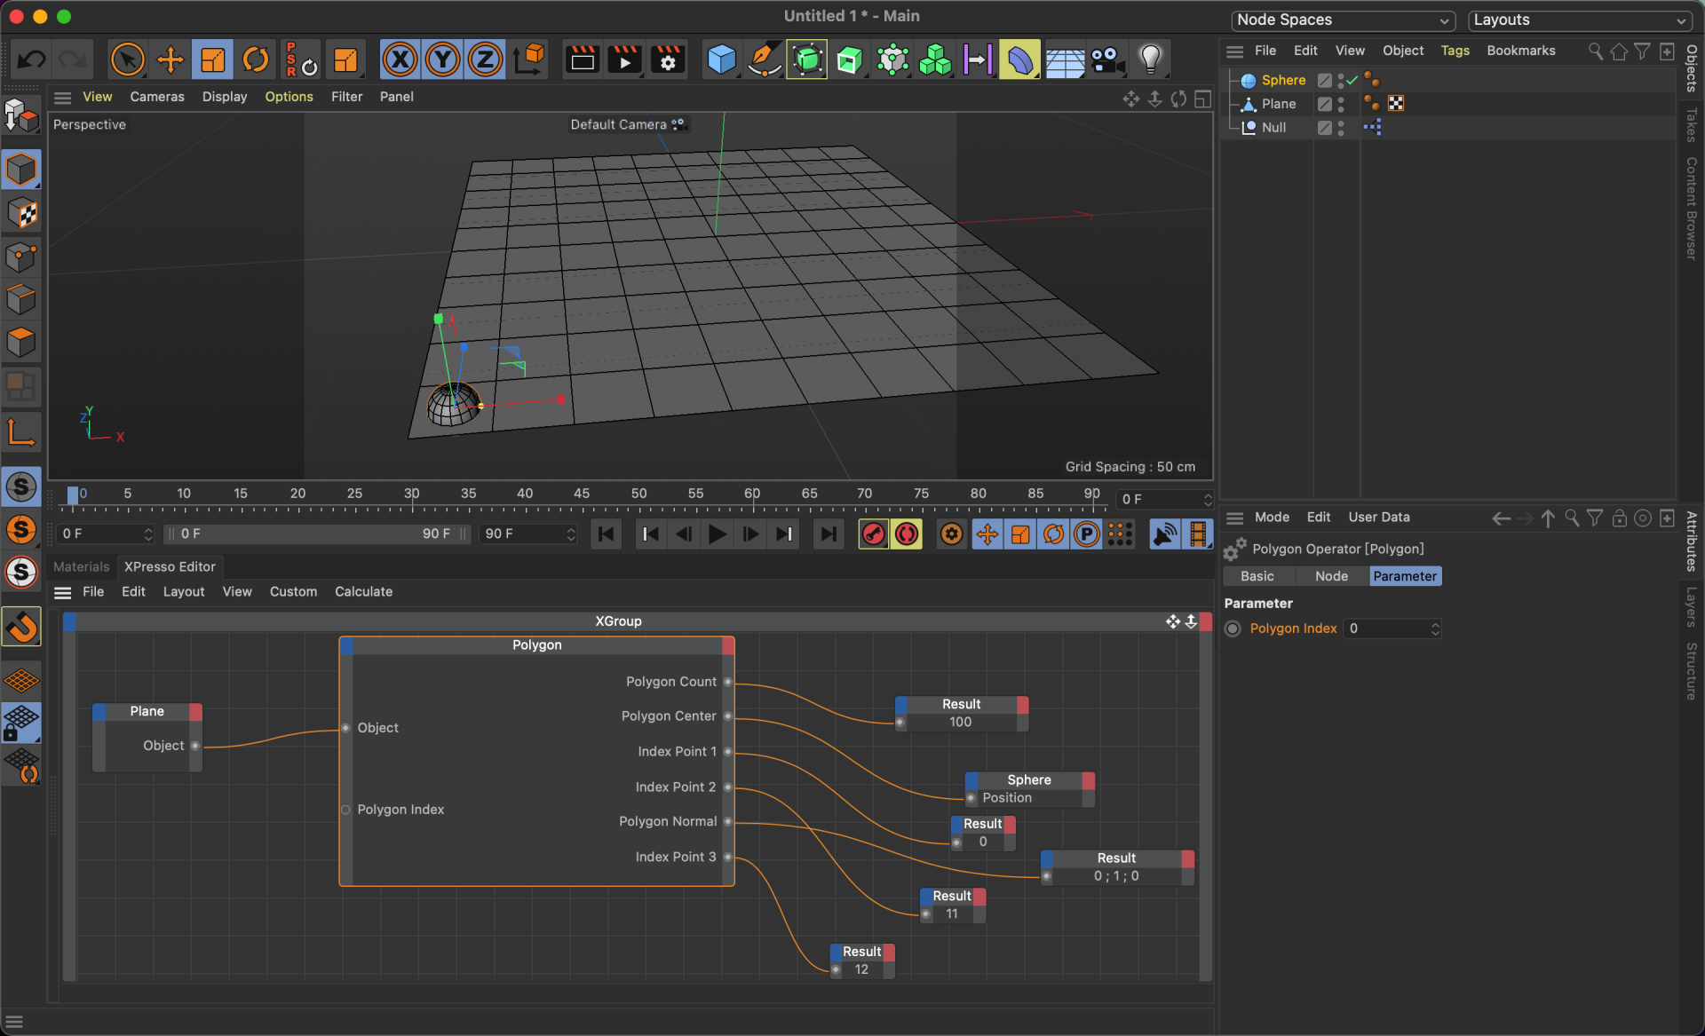The width and height of the screenshot is (1705, 1036).
Task: Add a Light object
Action: [x=1150, y=59]
